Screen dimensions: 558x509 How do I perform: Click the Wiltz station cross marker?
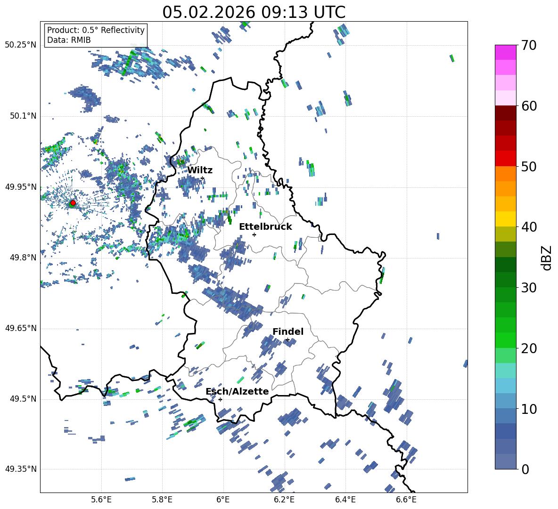pos(202,178)
